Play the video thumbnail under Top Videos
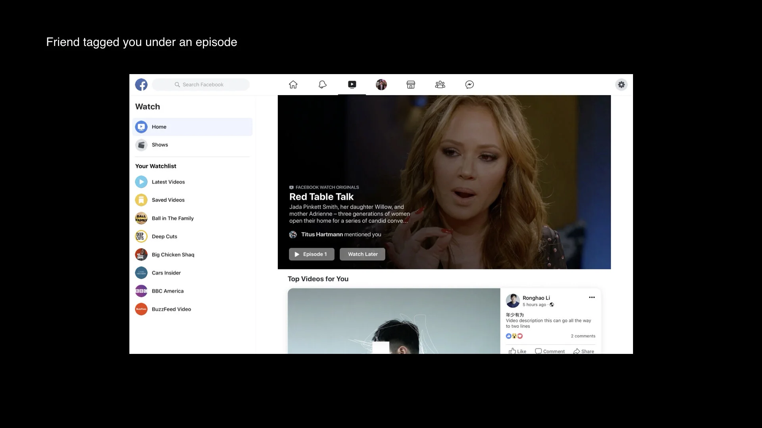The width and height of the screenshot is (762, 428). click(x=394, y=321)
